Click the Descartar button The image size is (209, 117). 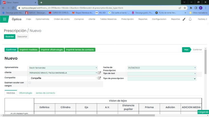(22, 36)
